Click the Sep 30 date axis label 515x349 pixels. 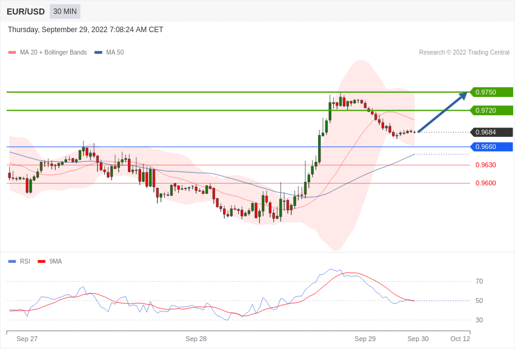[418, 339]
